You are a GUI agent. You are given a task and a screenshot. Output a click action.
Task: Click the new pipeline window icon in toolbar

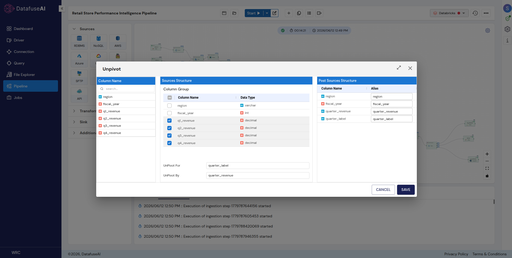point(224,13)
